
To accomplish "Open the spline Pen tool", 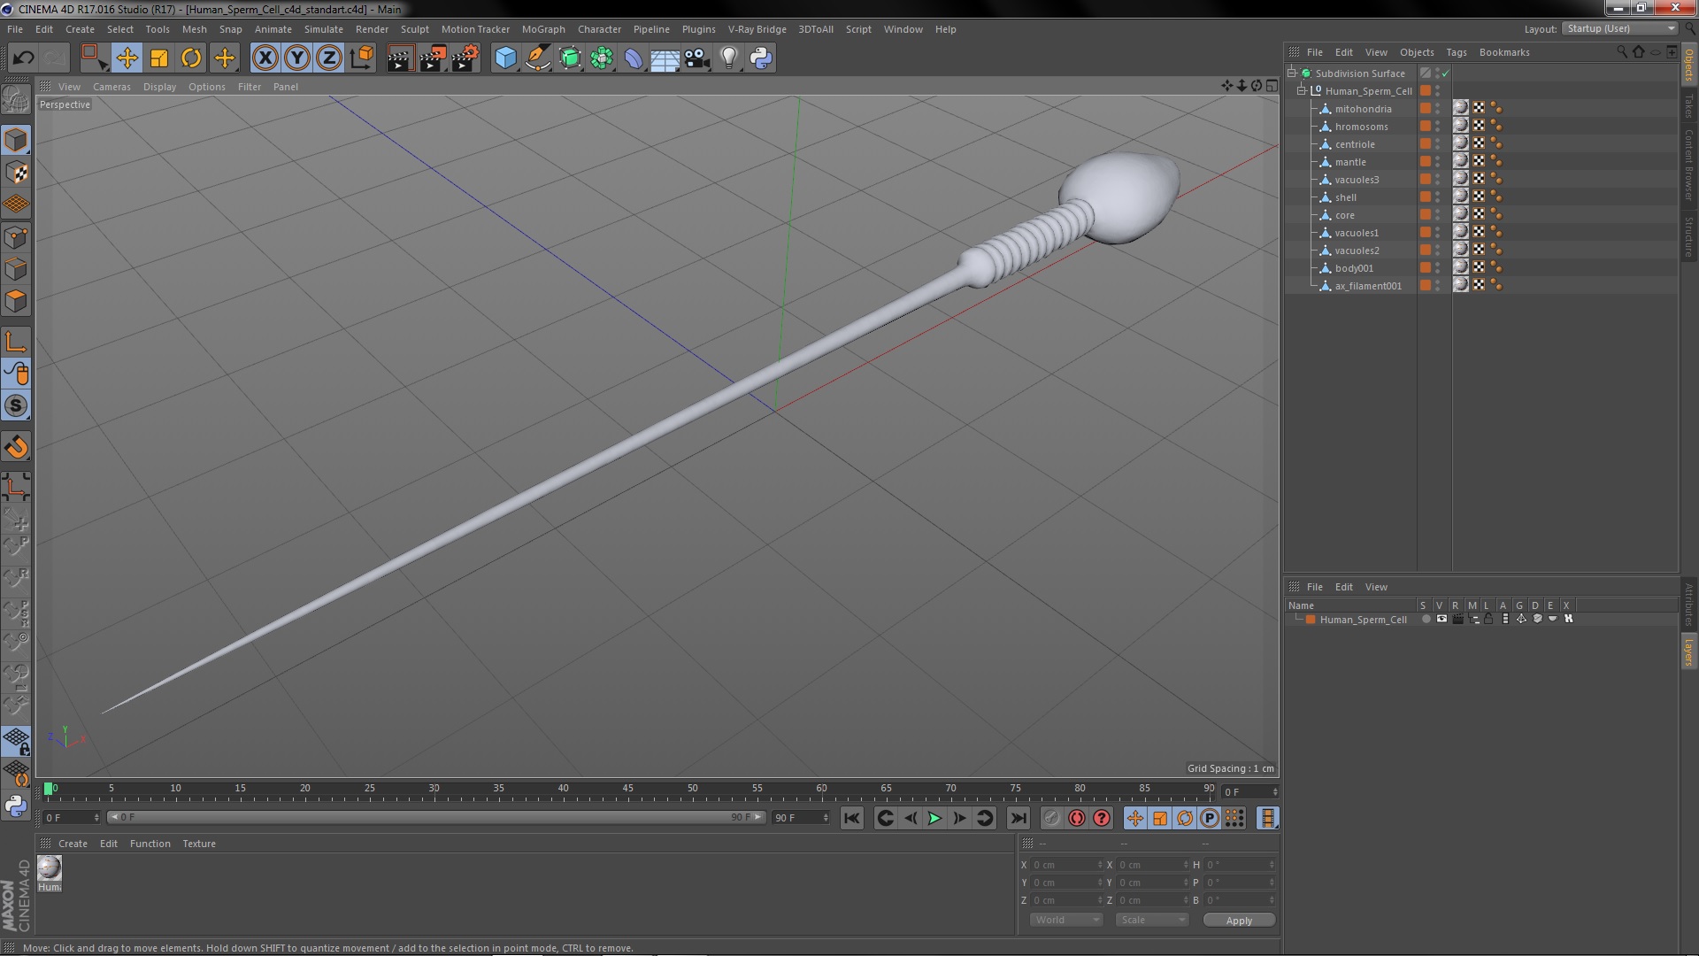I will pyautogui.click(x=538, y=58).
